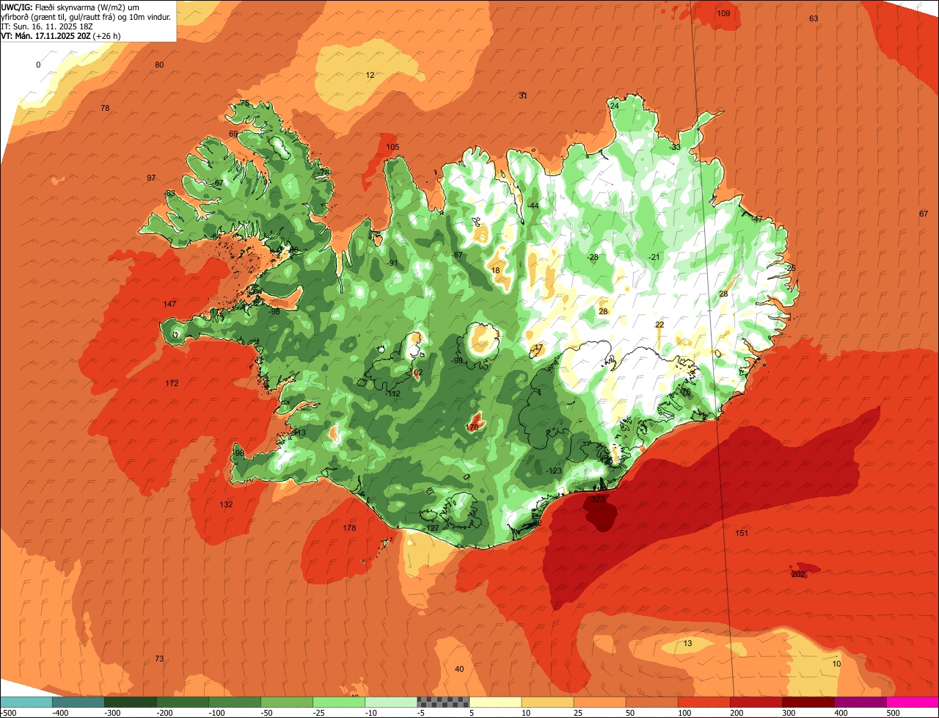Click the -127 value near the south coast
939x718 pixels.
(x=432, y=528)
